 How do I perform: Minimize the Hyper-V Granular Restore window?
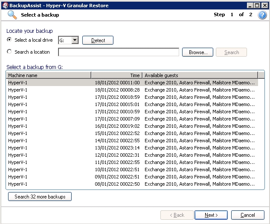250,6
